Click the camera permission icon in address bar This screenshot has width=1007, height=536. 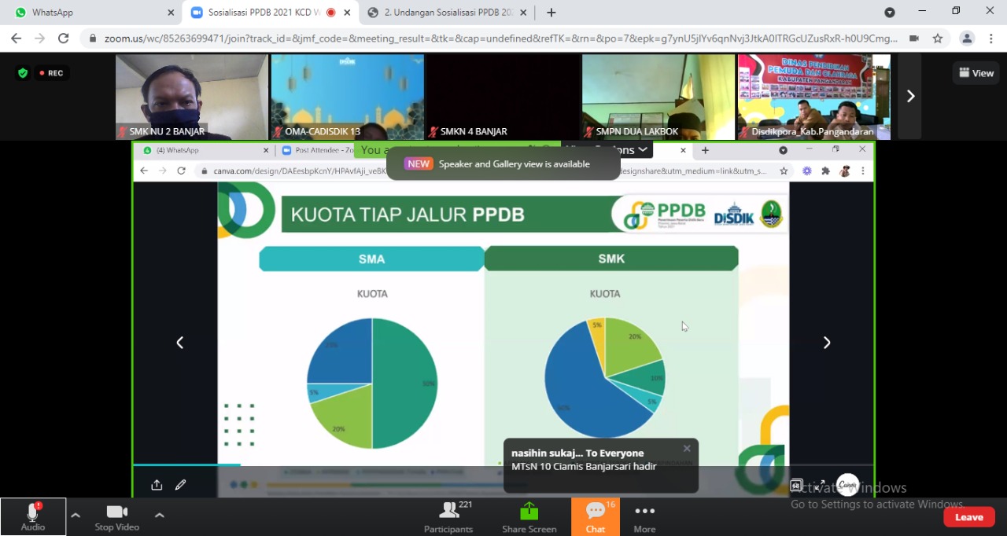point(914,39)
